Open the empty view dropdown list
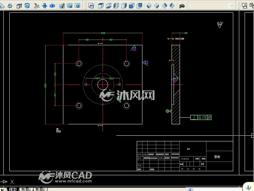The height and width of the screenshot is (191, 254). point(211,6)
